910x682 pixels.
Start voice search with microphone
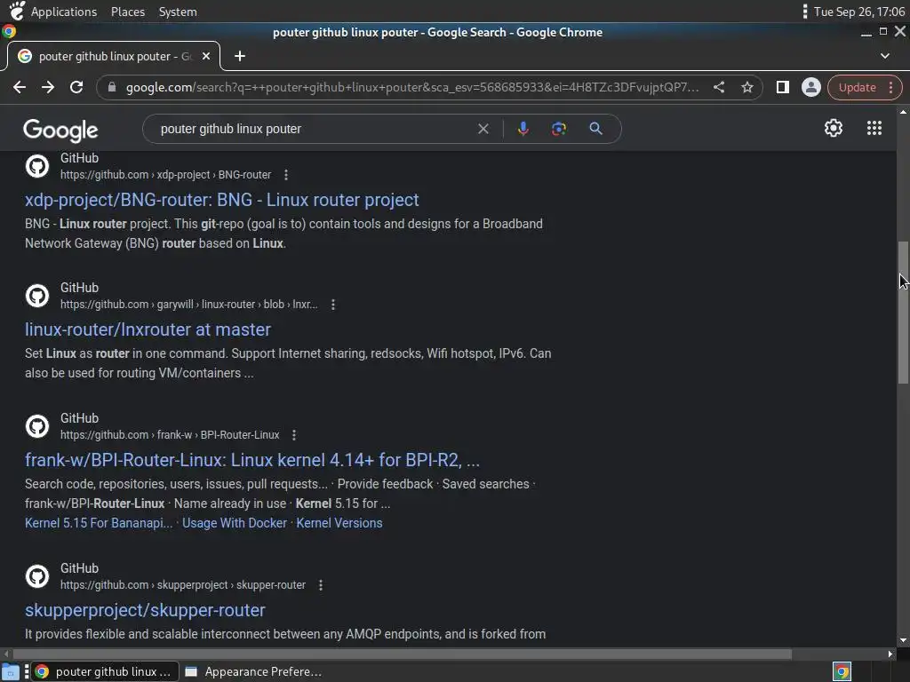[523, 129]
